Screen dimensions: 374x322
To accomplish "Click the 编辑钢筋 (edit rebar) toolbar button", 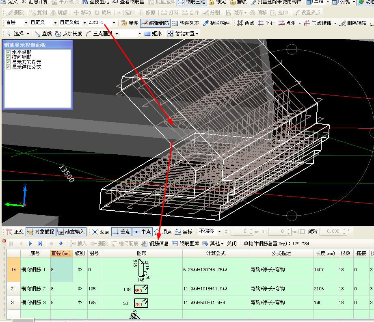I will click(x=155, y=23).
